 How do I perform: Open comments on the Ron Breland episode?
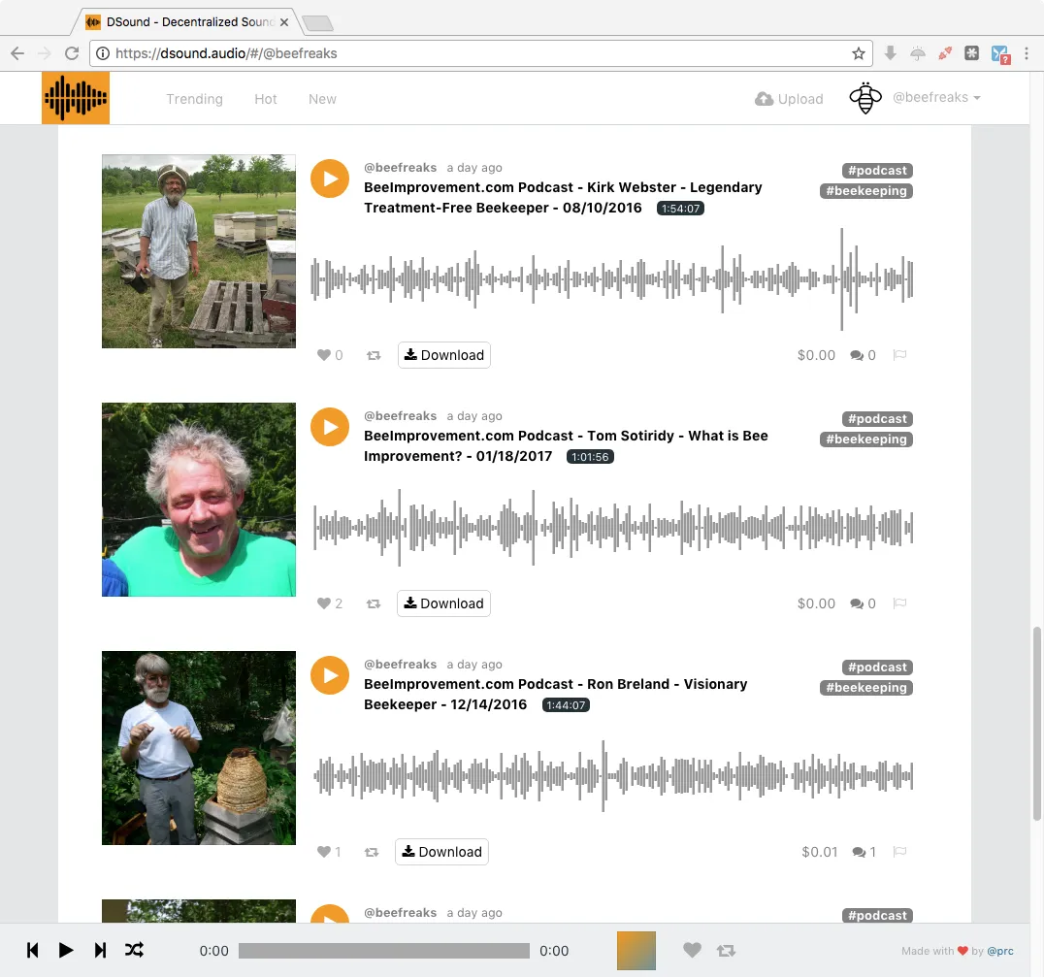[x=865, y=852]
